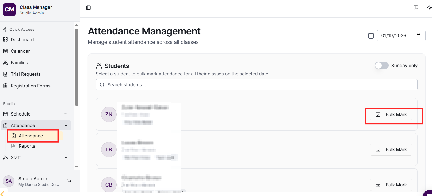Viewport: 432px width, 196px height.
Task: Open the feedback message icon
Action: [x=416, y=8]
